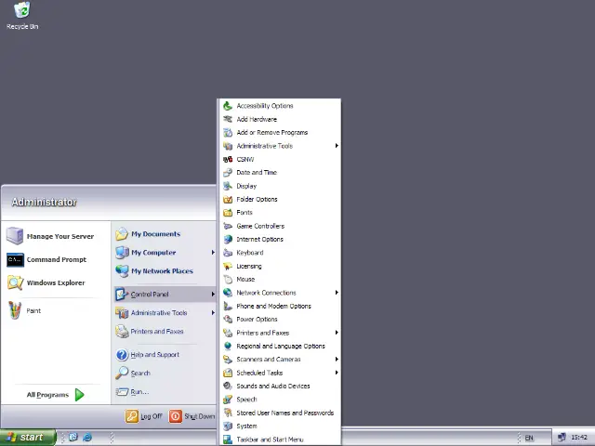Click the CSNW icon
Image resolution: width=595 pixels, height=446 pixels.
[x=228, y=159]
